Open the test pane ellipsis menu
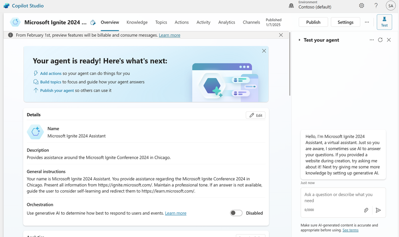 click(x=371, y=40)
